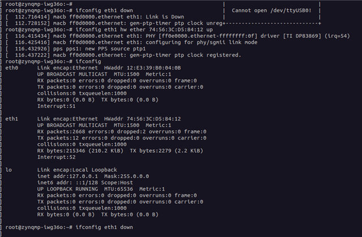Click the lo loopback interface name
This screenshot has width=362, height=237.
tap(8, 170)
